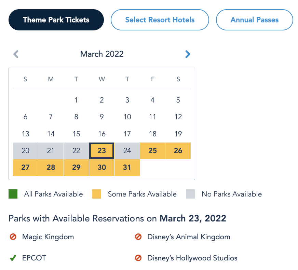Click unavailable icon beside Magic Kingdom

point(13,237)
